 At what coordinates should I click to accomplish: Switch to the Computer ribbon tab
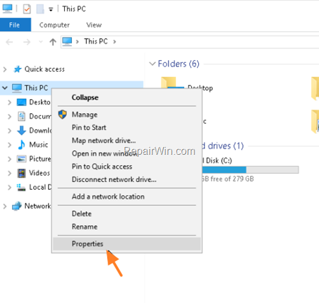(x=54, y=25)
